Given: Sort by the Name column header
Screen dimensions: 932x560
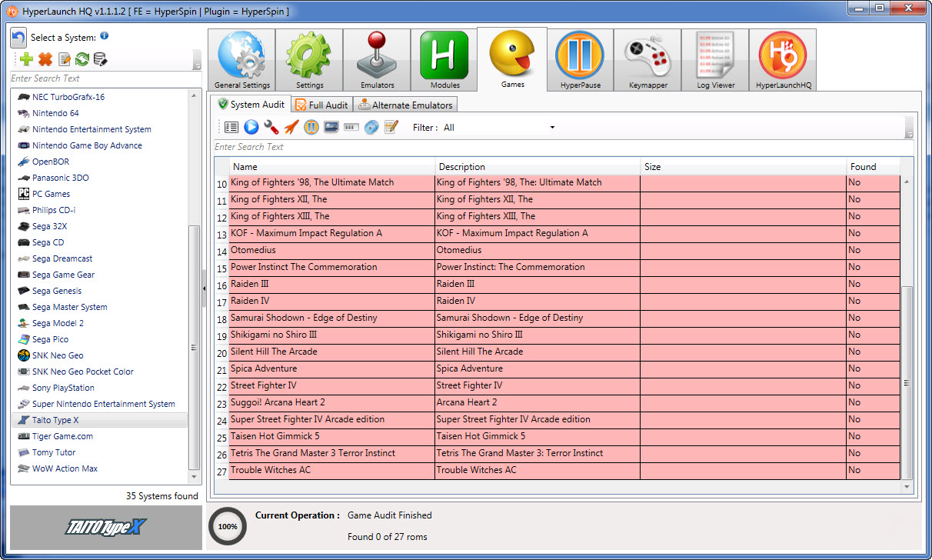Looking at the screenshot, I should pos(332,166).
